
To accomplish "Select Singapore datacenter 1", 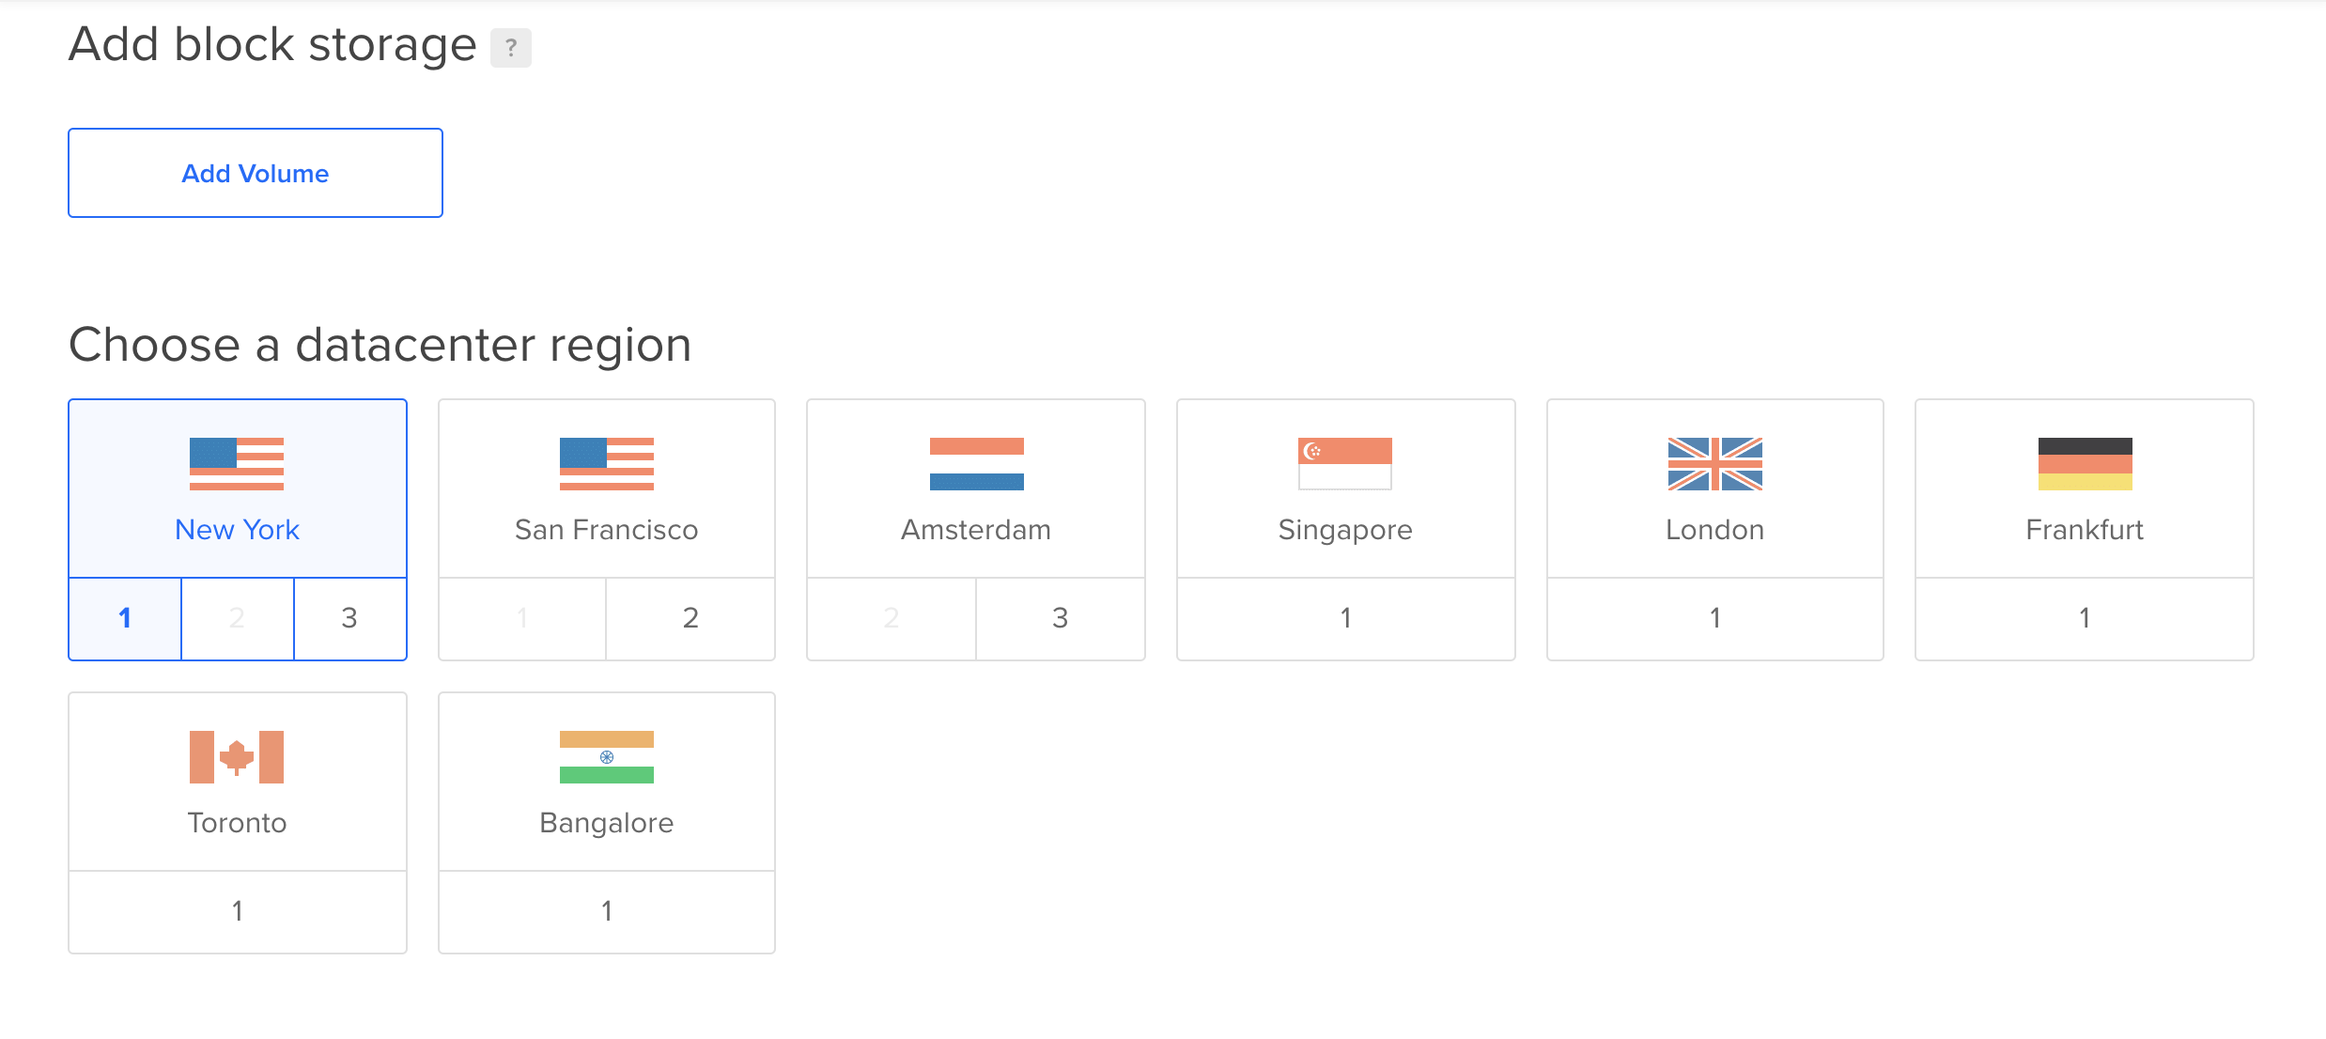I will [1345, 618].
